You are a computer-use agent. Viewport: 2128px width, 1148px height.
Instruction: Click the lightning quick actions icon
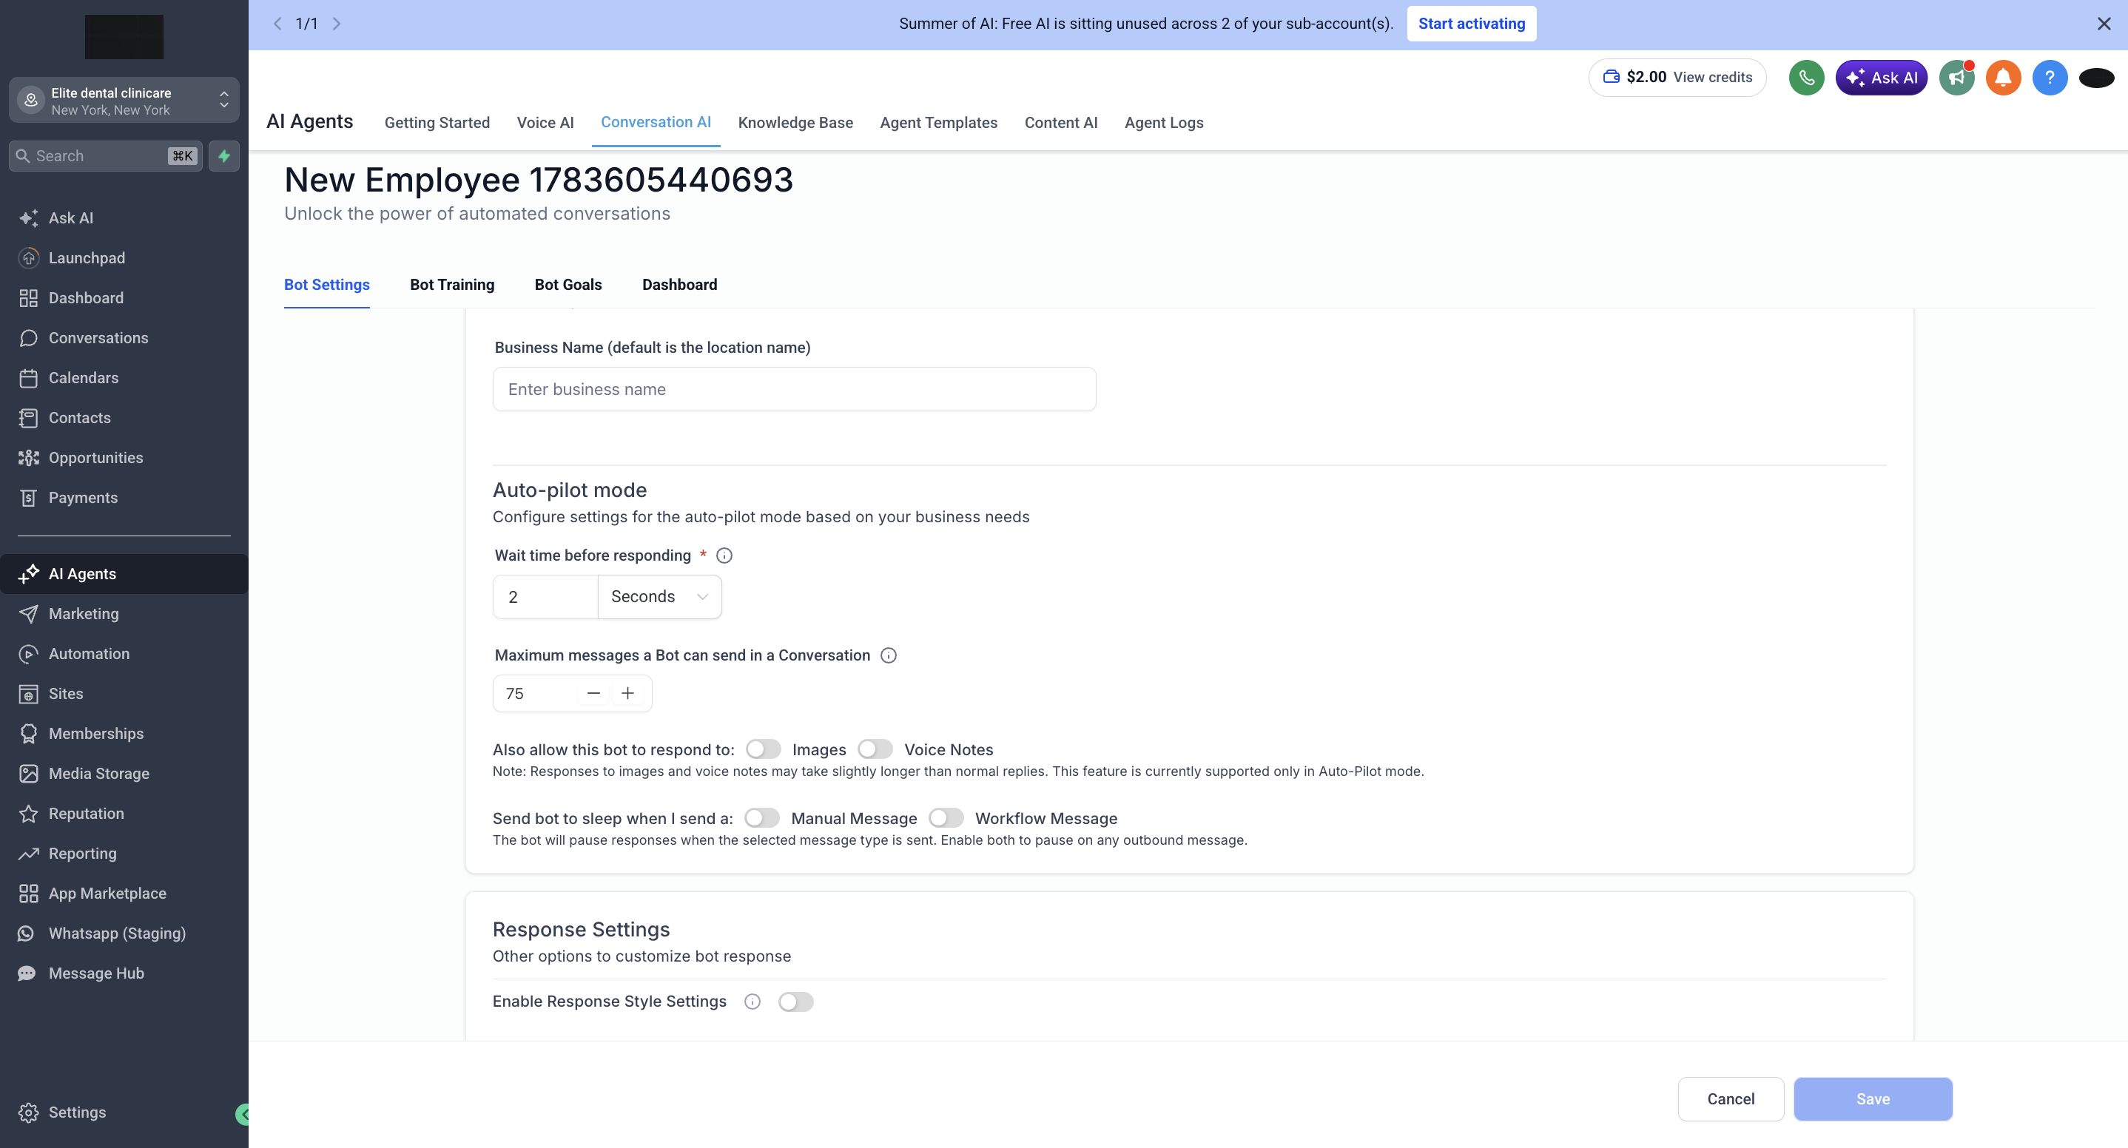(224, 156)
